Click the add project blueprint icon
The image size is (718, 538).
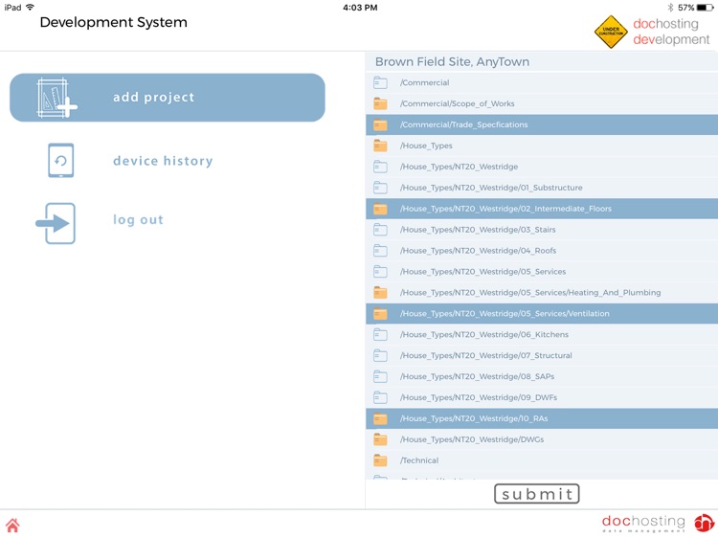(x=56, y=98)
